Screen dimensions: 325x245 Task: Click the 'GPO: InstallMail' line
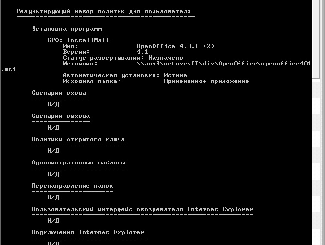tap(78, 40)
